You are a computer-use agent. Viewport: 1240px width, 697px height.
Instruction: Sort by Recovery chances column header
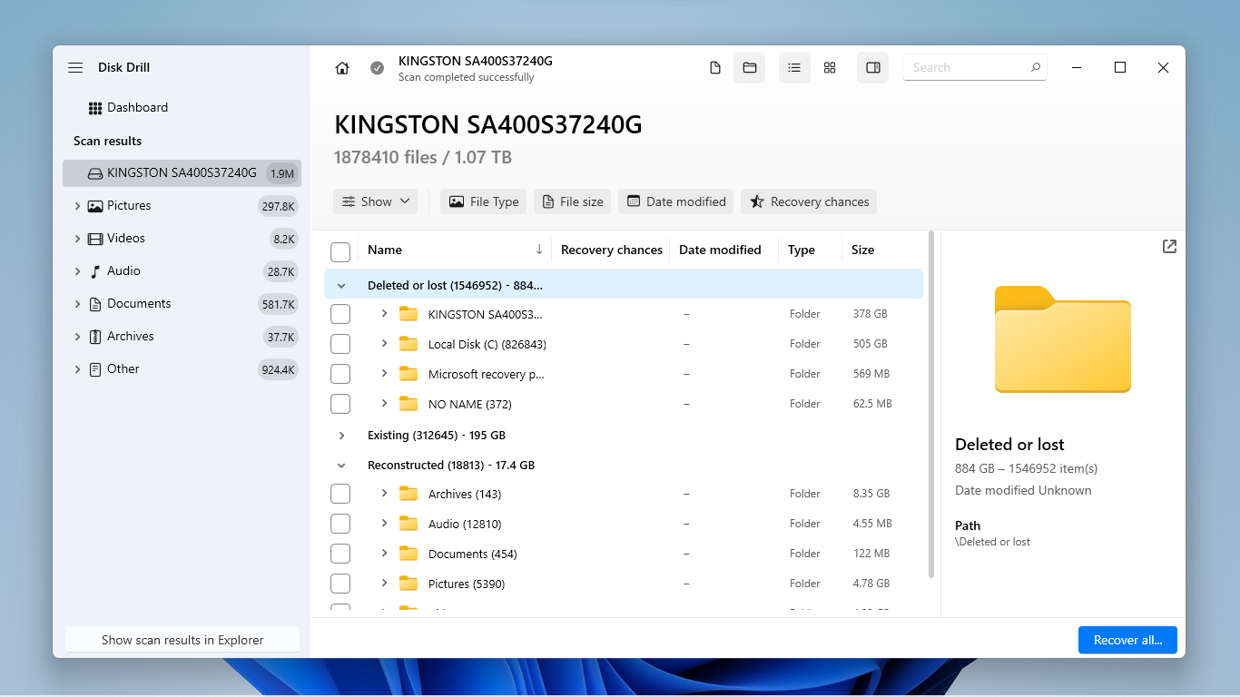(x=611, y=250)
